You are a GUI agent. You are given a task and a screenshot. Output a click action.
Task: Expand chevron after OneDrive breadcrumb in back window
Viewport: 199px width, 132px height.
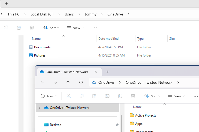129,14
